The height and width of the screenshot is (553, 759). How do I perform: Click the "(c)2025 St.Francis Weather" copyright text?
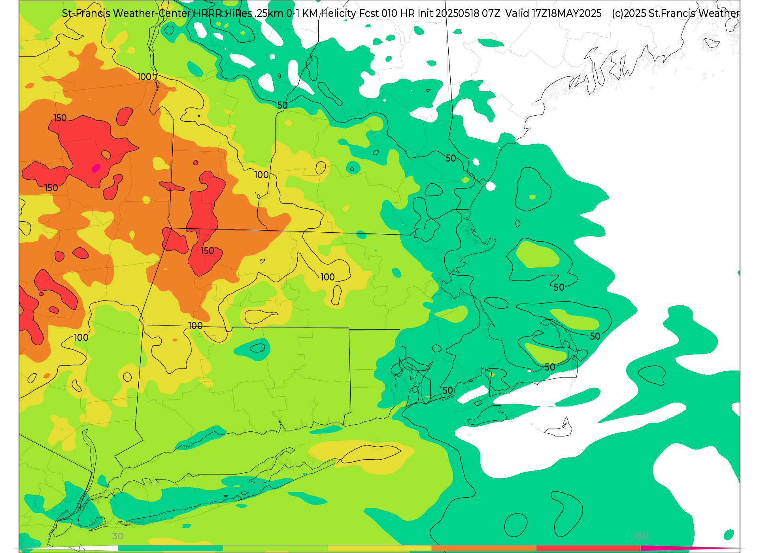[x=676, y=13]
